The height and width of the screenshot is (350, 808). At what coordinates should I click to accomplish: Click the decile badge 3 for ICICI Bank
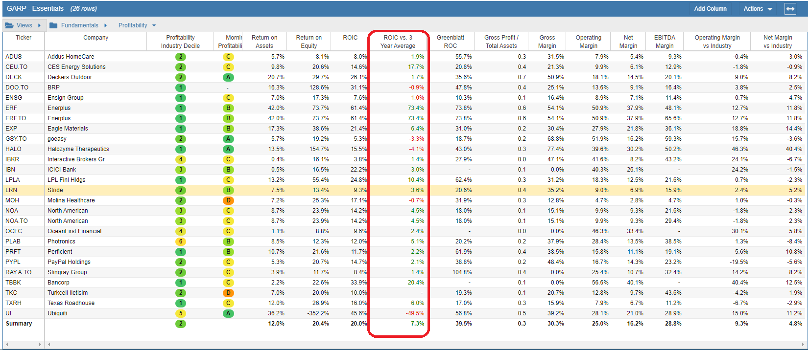(181, 170)
